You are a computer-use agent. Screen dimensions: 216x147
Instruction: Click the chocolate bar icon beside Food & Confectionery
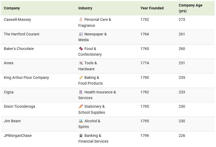81,49
